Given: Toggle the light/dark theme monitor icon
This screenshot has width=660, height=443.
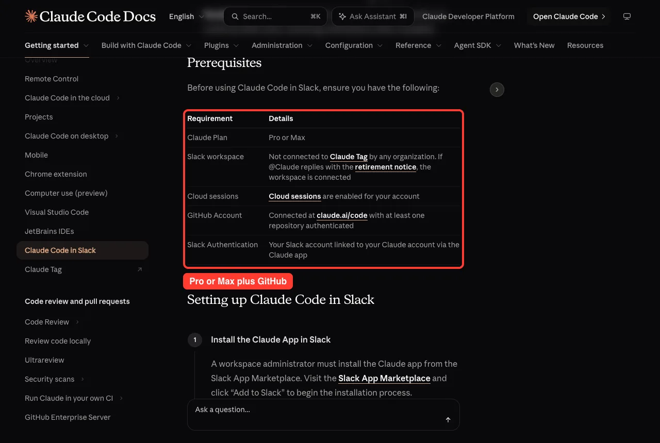Looking at the screenshot, I should point(627,16).
